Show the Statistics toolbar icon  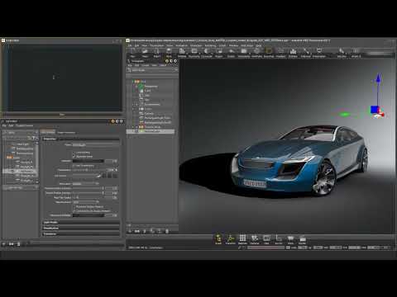pyautogui.click(x=293, y=52)
